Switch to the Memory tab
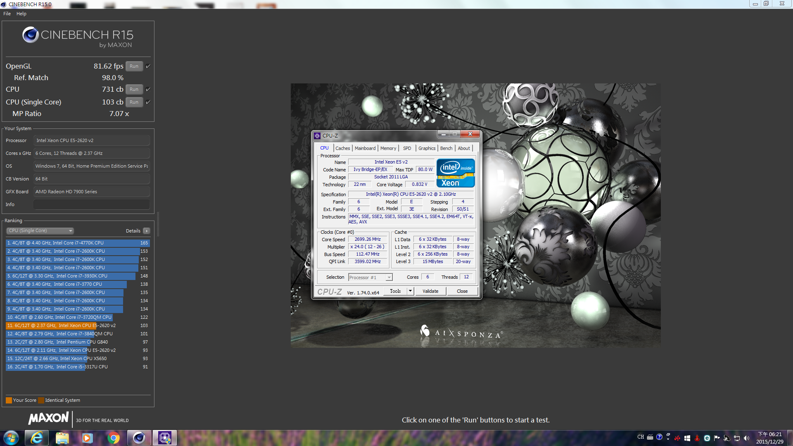Screen dimensions: 793x446 click(388, 148)
